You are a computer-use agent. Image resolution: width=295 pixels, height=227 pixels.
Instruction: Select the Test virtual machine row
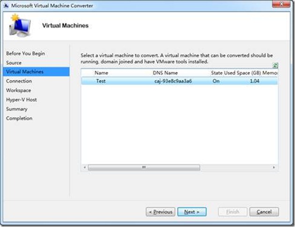pos(179,81)
